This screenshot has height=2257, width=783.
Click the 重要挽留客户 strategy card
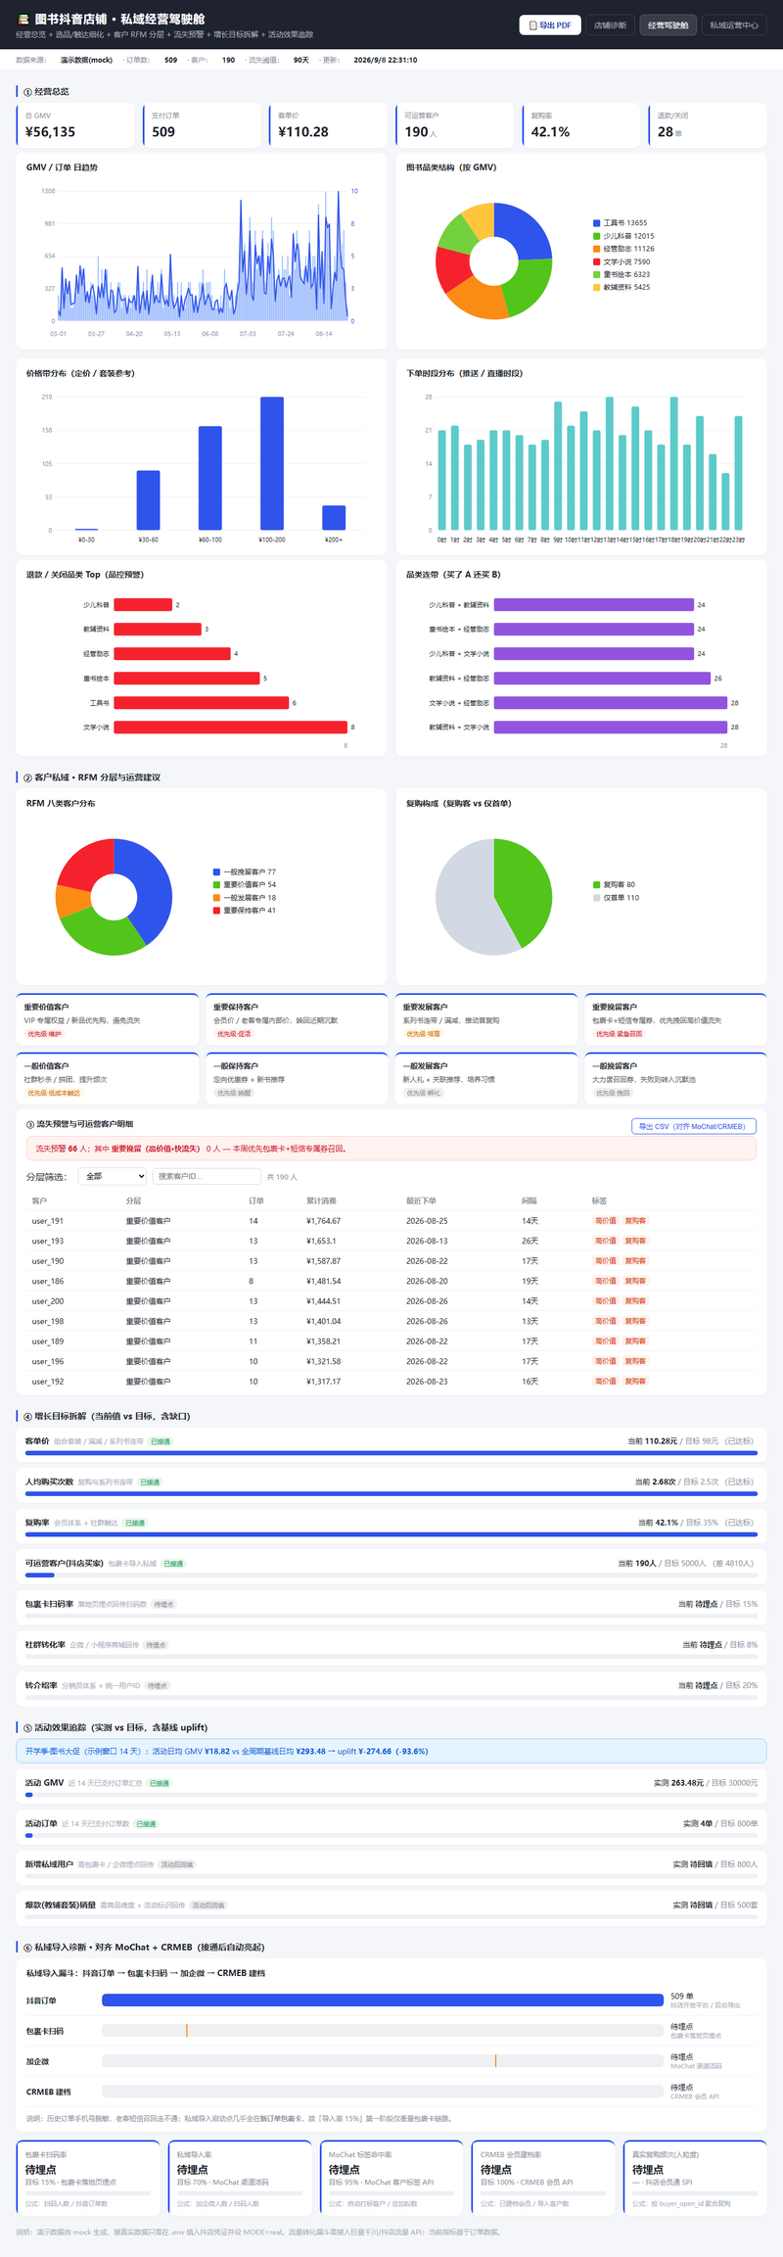point(675,1020)
